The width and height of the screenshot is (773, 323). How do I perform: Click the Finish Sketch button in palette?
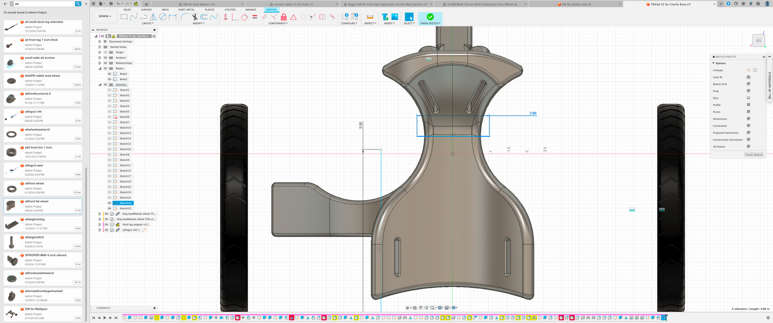[754, 154]
